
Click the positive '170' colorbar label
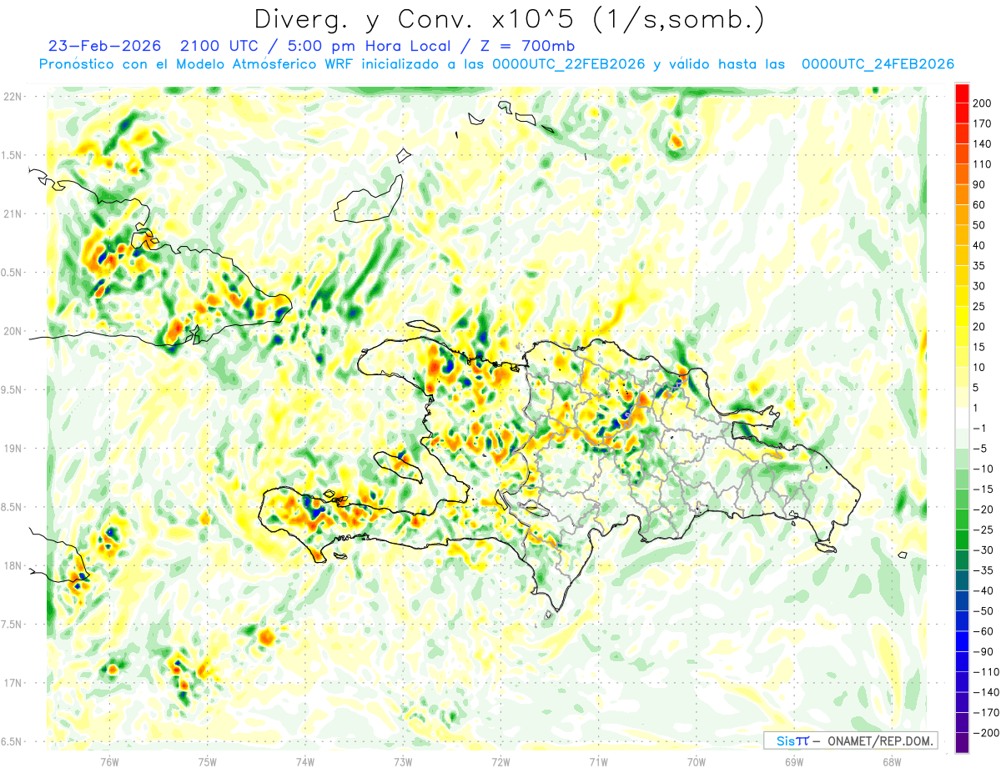click(x=983, y=124)
